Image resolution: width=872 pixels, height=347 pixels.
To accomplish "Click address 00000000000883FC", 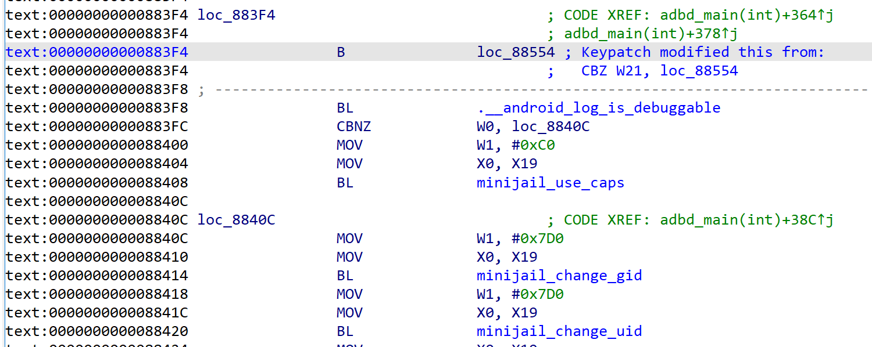I will 119,126.
